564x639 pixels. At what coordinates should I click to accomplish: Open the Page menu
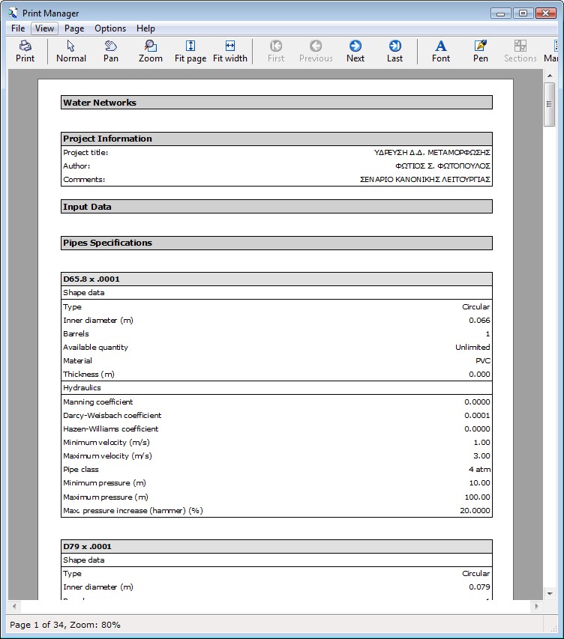pos(74,28)
